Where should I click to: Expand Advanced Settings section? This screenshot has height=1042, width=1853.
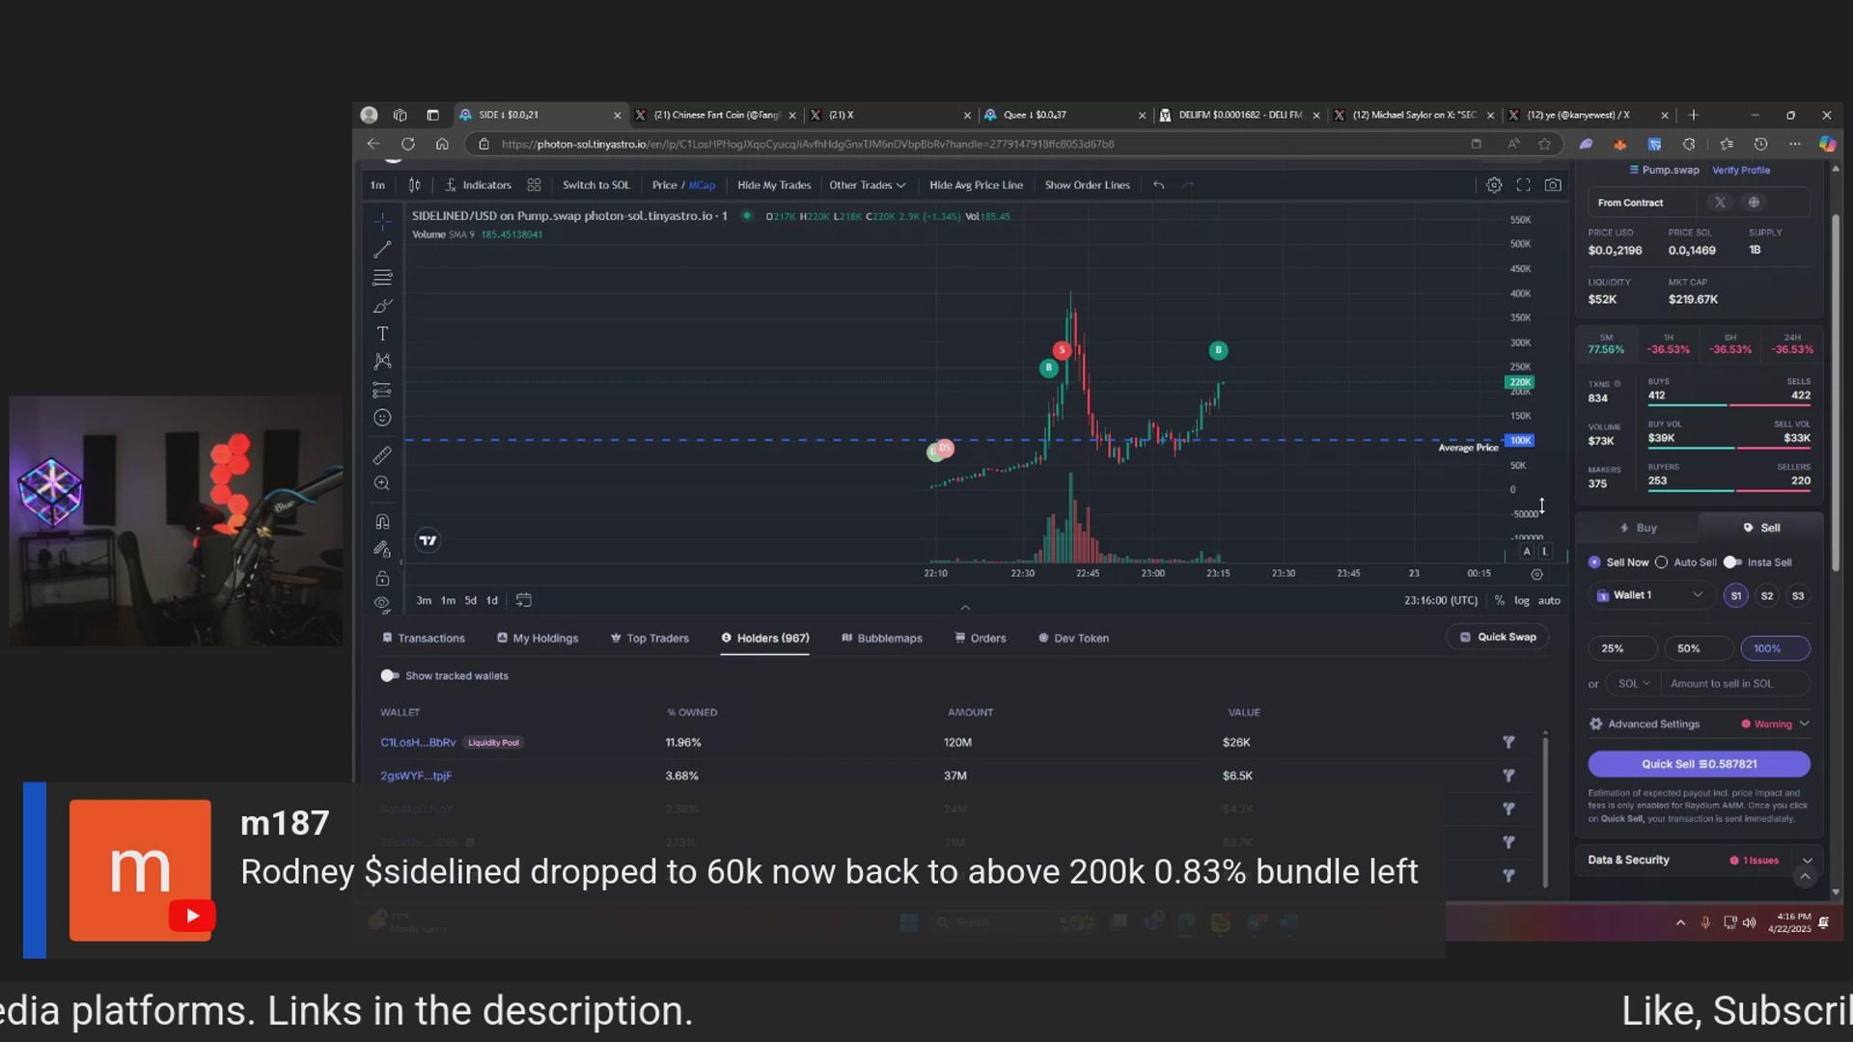pyautogui.click(x=1699, y=724)
